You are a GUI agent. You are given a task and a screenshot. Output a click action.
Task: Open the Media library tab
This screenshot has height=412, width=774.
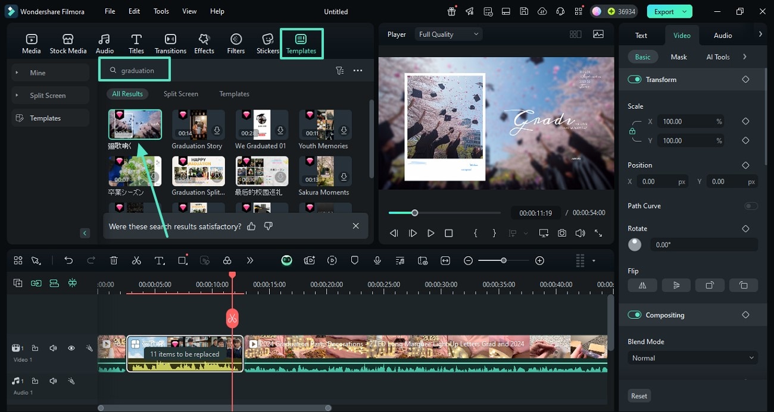click(x=32, y=44)
